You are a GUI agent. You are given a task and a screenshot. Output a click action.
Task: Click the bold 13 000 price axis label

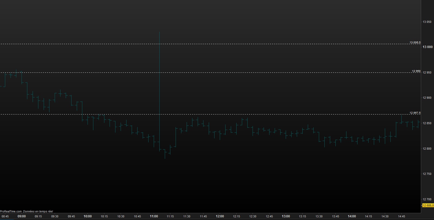point(427,47)
